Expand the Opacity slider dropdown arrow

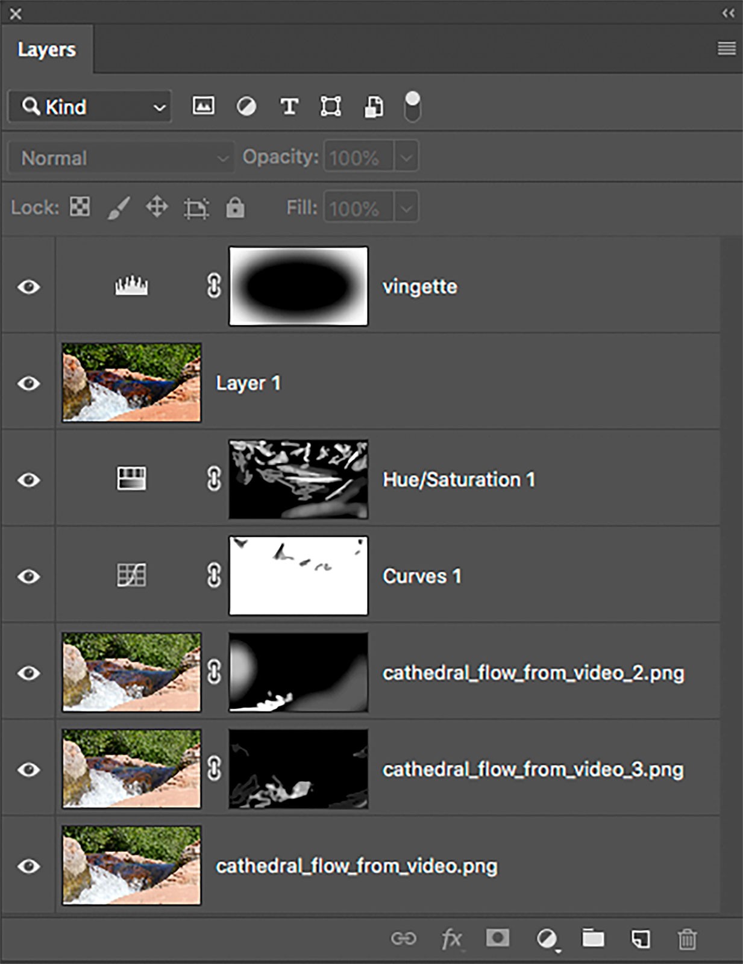tap(407, 158)
